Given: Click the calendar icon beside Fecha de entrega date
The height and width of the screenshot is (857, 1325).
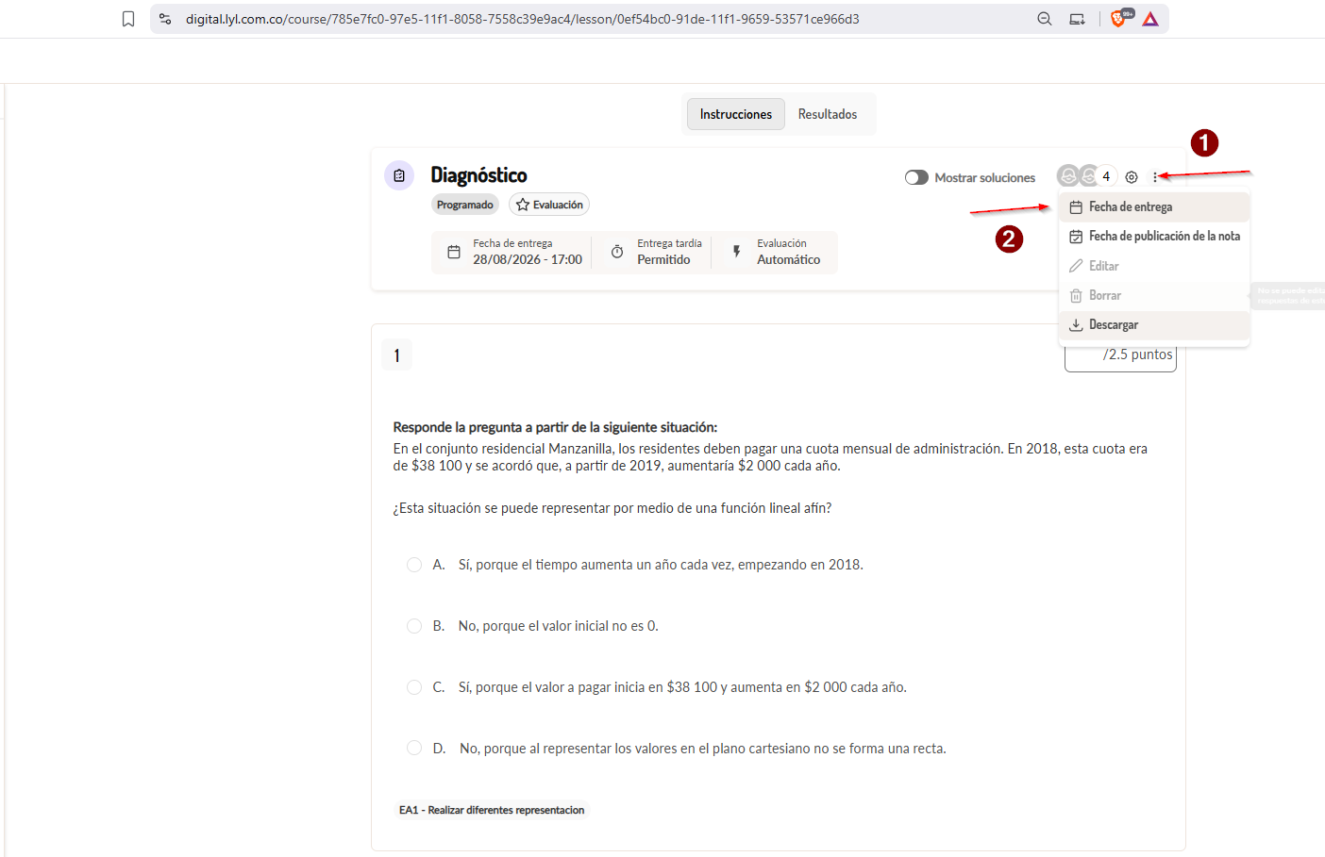Looking at the screenshot, I should (x=454, y=252).
